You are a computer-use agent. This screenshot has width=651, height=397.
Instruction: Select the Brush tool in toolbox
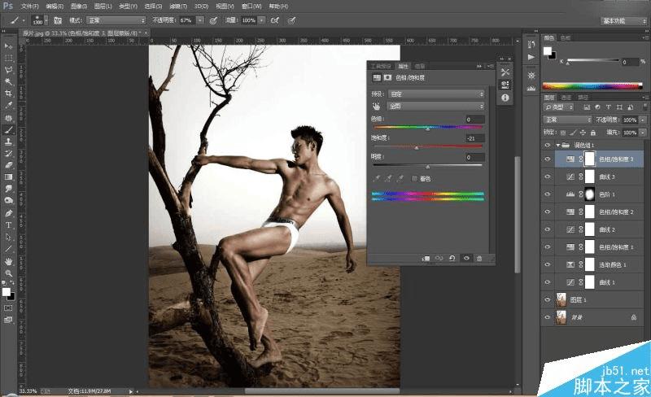(8, 130)
